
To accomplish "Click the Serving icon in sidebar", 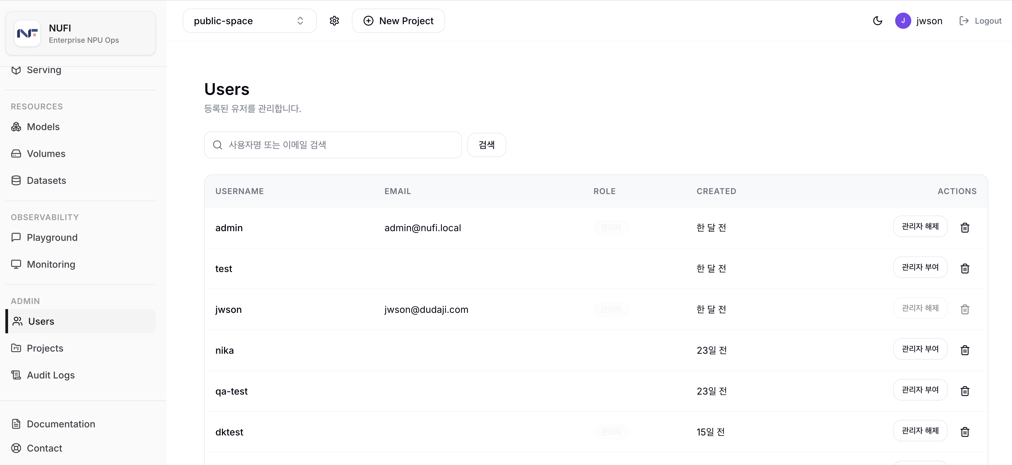I will (16, 70).
